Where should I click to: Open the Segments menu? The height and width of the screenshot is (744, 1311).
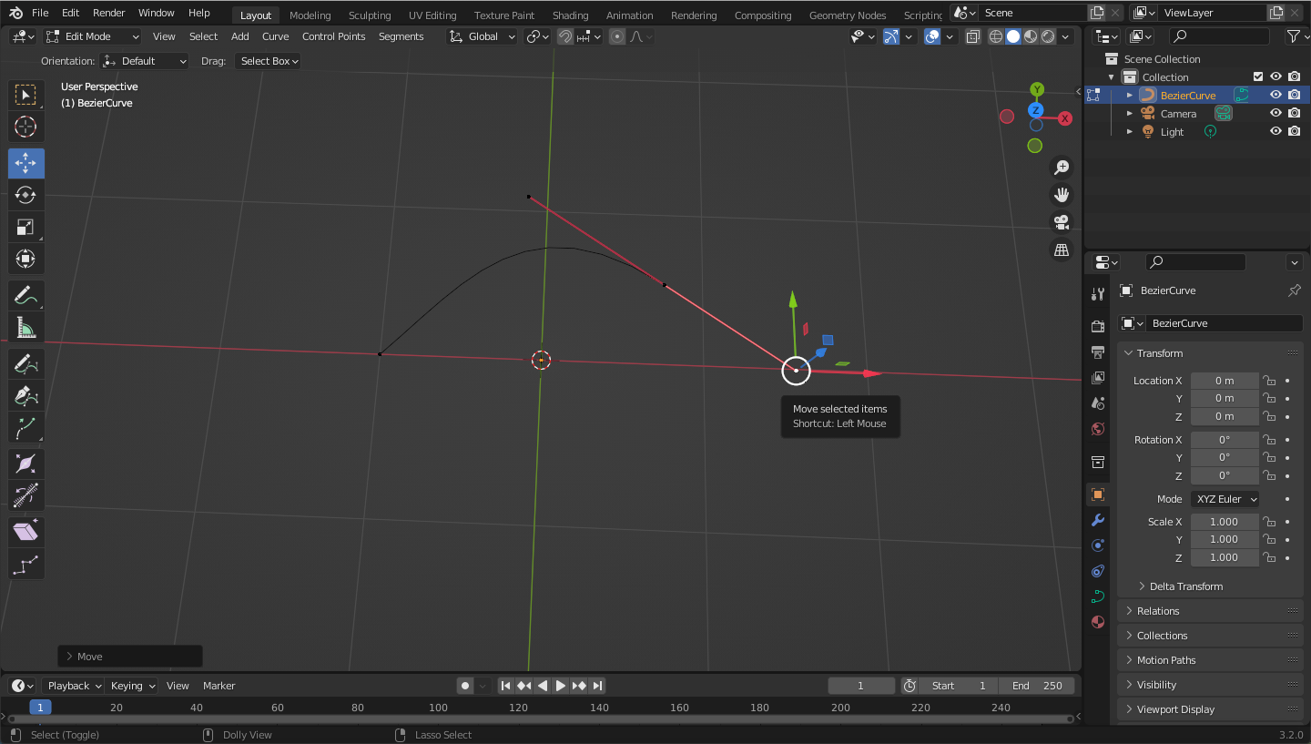click(x=401, y=36)
